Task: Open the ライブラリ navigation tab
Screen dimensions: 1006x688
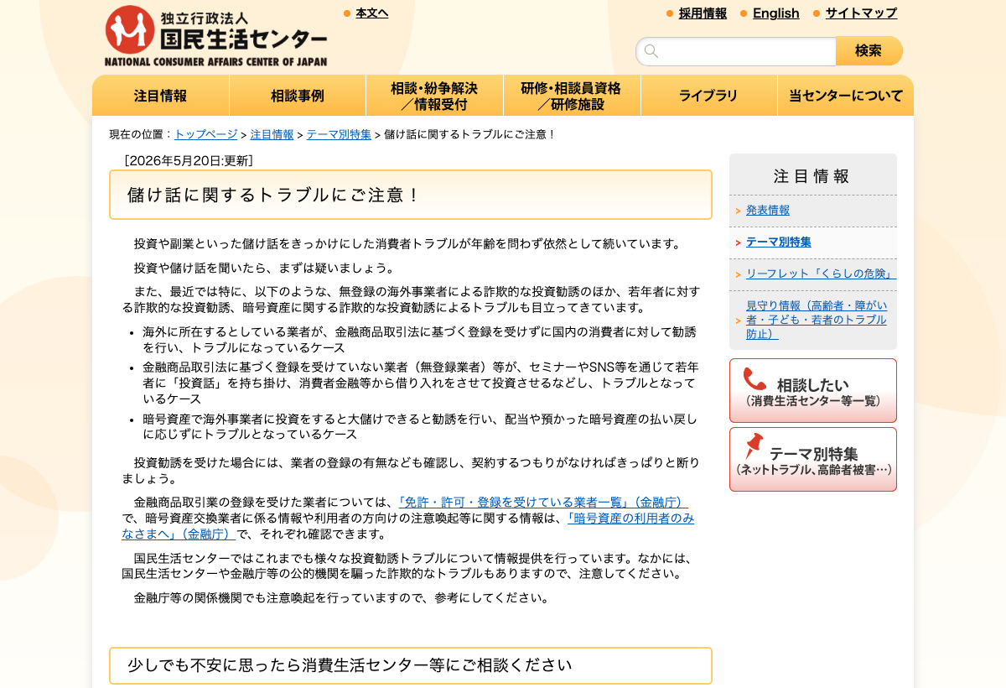Action: (708, 96)
